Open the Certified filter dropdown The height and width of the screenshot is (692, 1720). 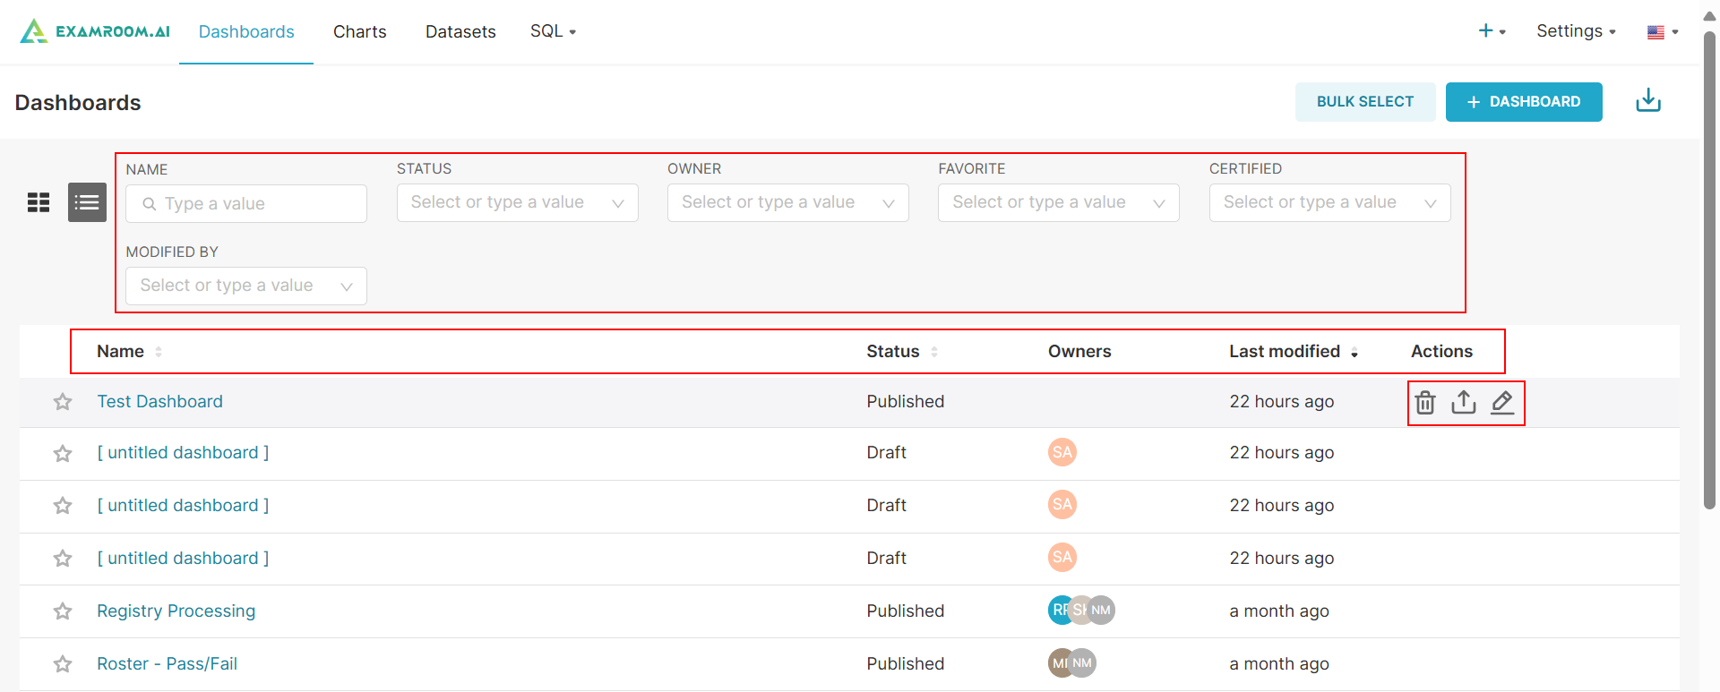(1329, 202)
